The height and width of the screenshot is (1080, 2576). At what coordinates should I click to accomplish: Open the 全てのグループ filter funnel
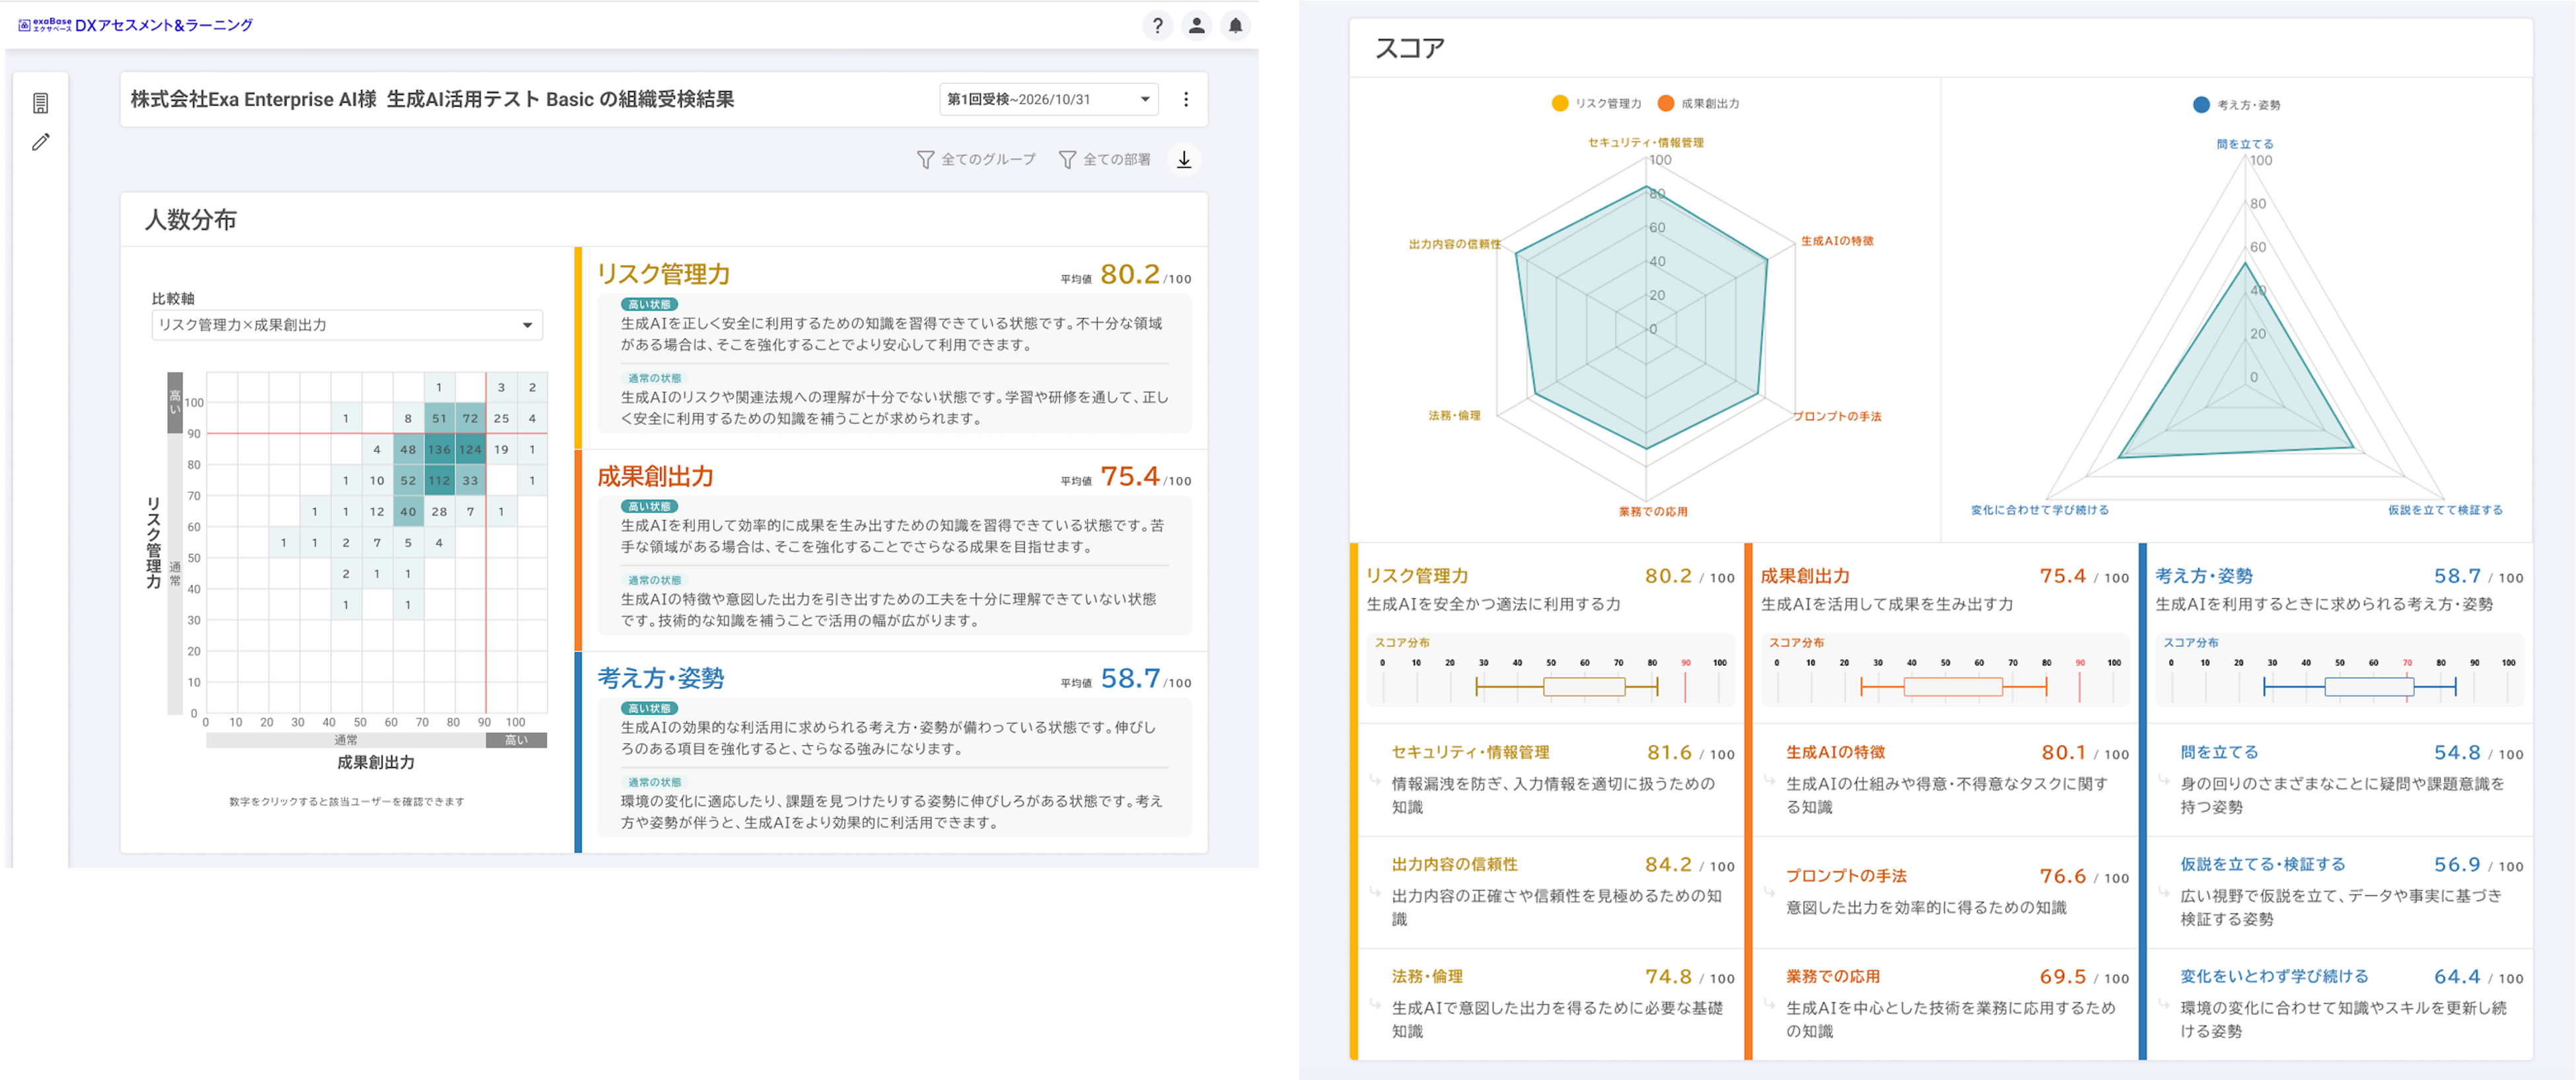pyautogui.click(x=976, y=159)
